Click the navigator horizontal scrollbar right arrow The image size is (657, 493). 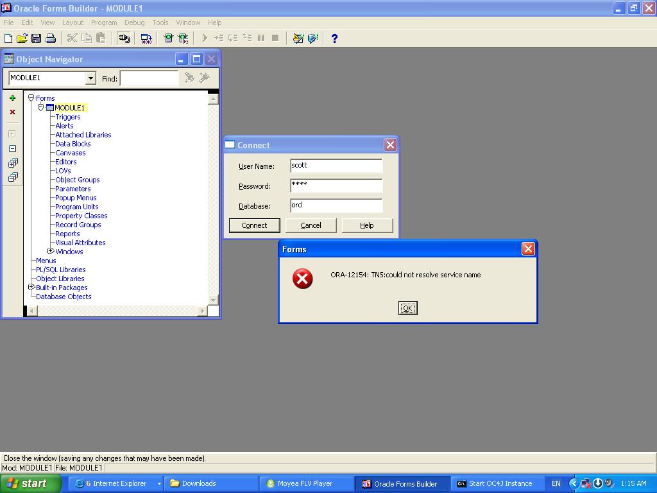[203, 311]
